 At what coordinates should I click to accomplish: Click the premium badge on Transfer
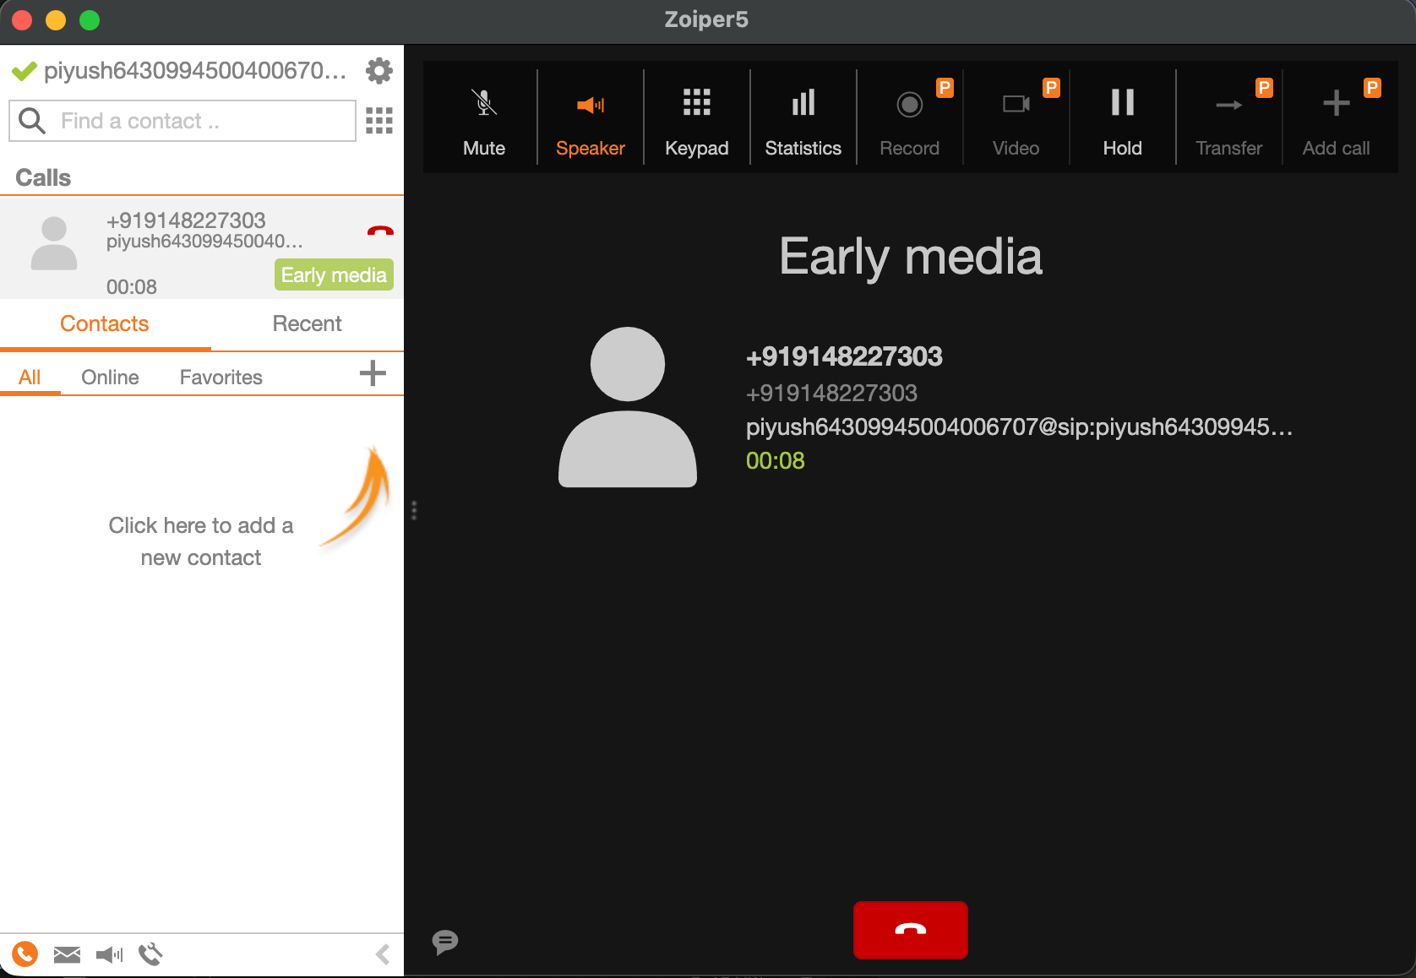click(1264, 88)
